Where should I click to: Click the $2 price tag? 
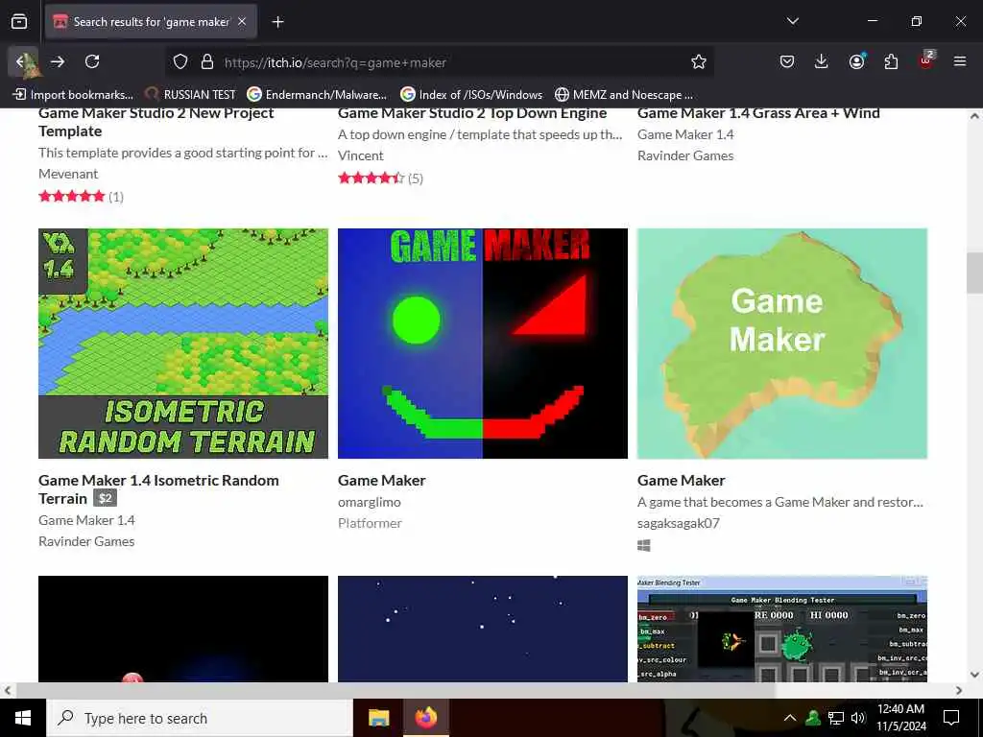[106, 499]
